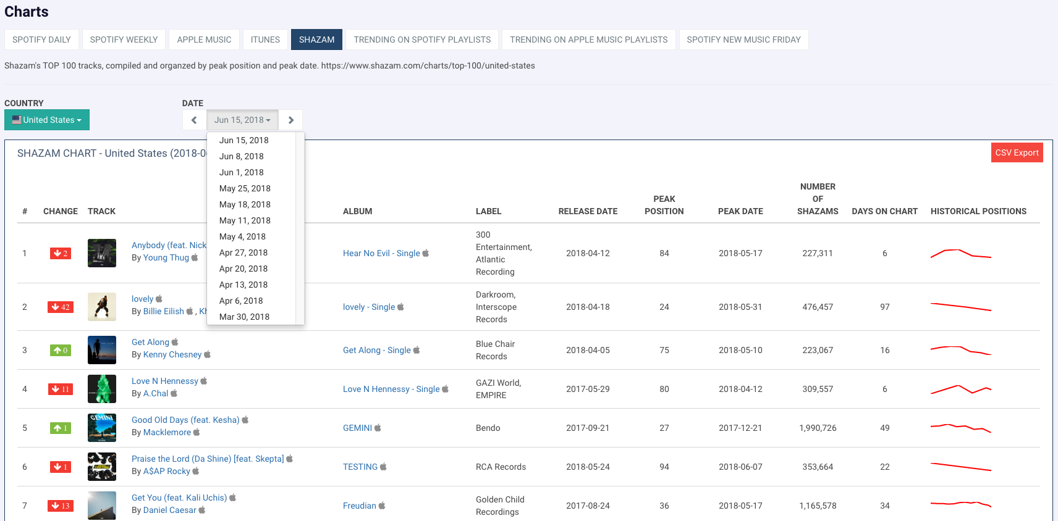The height and width of the screenshot is (521, 1058).
Task: Click the Release Date column header
Action: point(588,211)
